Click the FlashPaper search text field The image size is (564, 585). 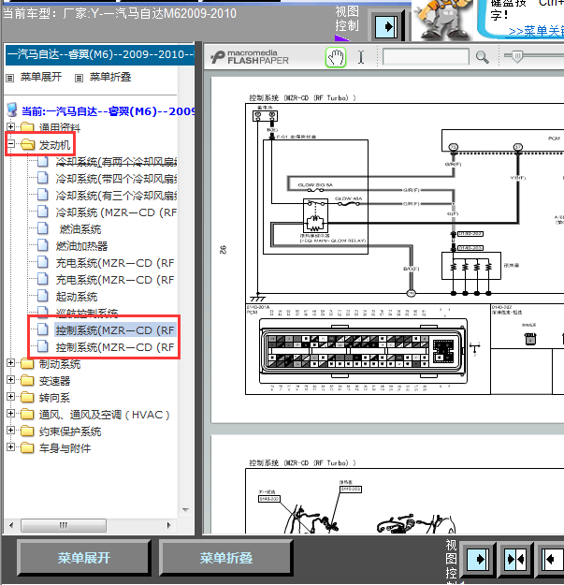426,57
